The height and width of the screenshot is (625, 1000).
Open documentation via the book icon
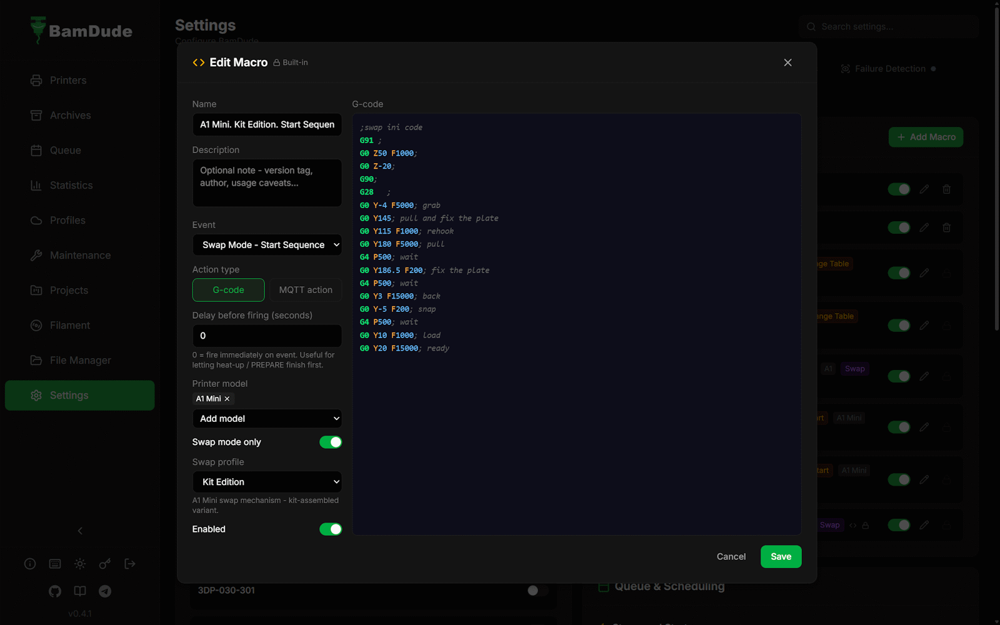[80, 591]
